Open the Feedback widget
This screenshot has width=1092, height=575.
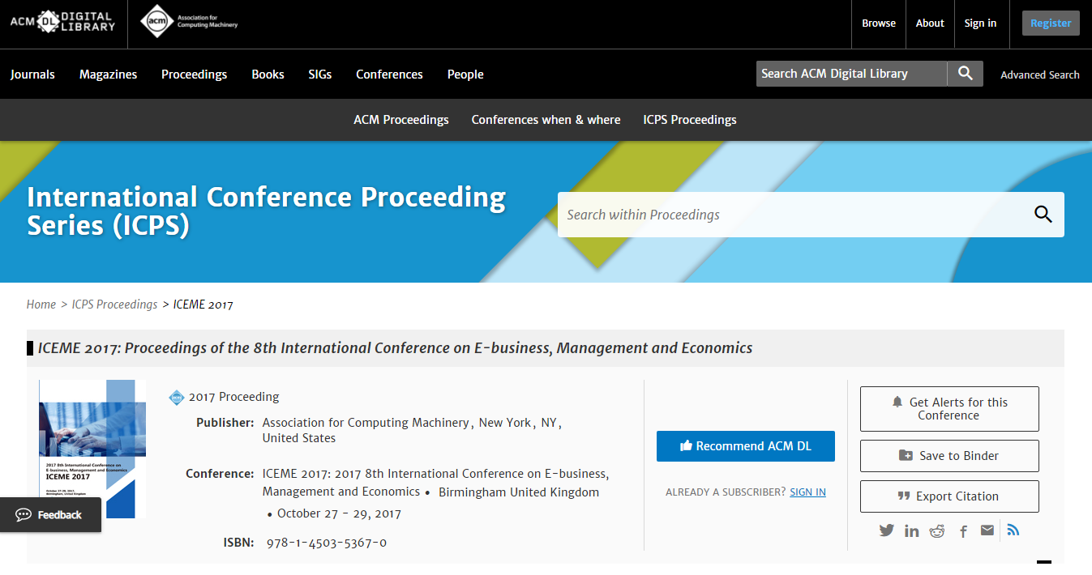[x=50, y=515]
